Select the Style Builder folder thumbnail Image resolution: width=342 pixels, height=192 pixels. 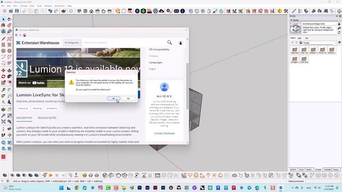tap(304, 59)
